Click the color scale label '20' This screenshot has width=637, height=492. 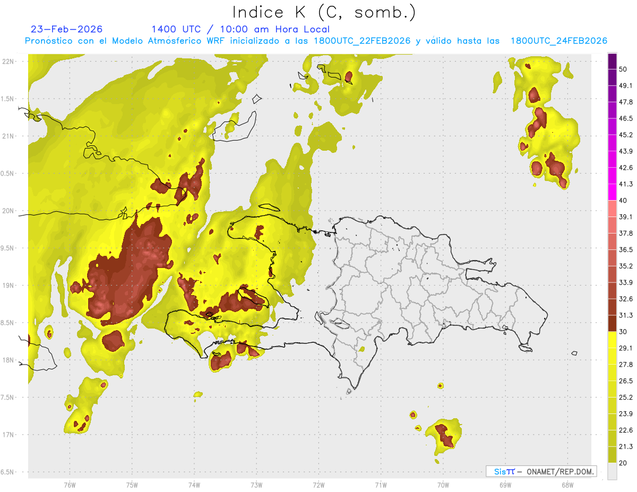624,463
